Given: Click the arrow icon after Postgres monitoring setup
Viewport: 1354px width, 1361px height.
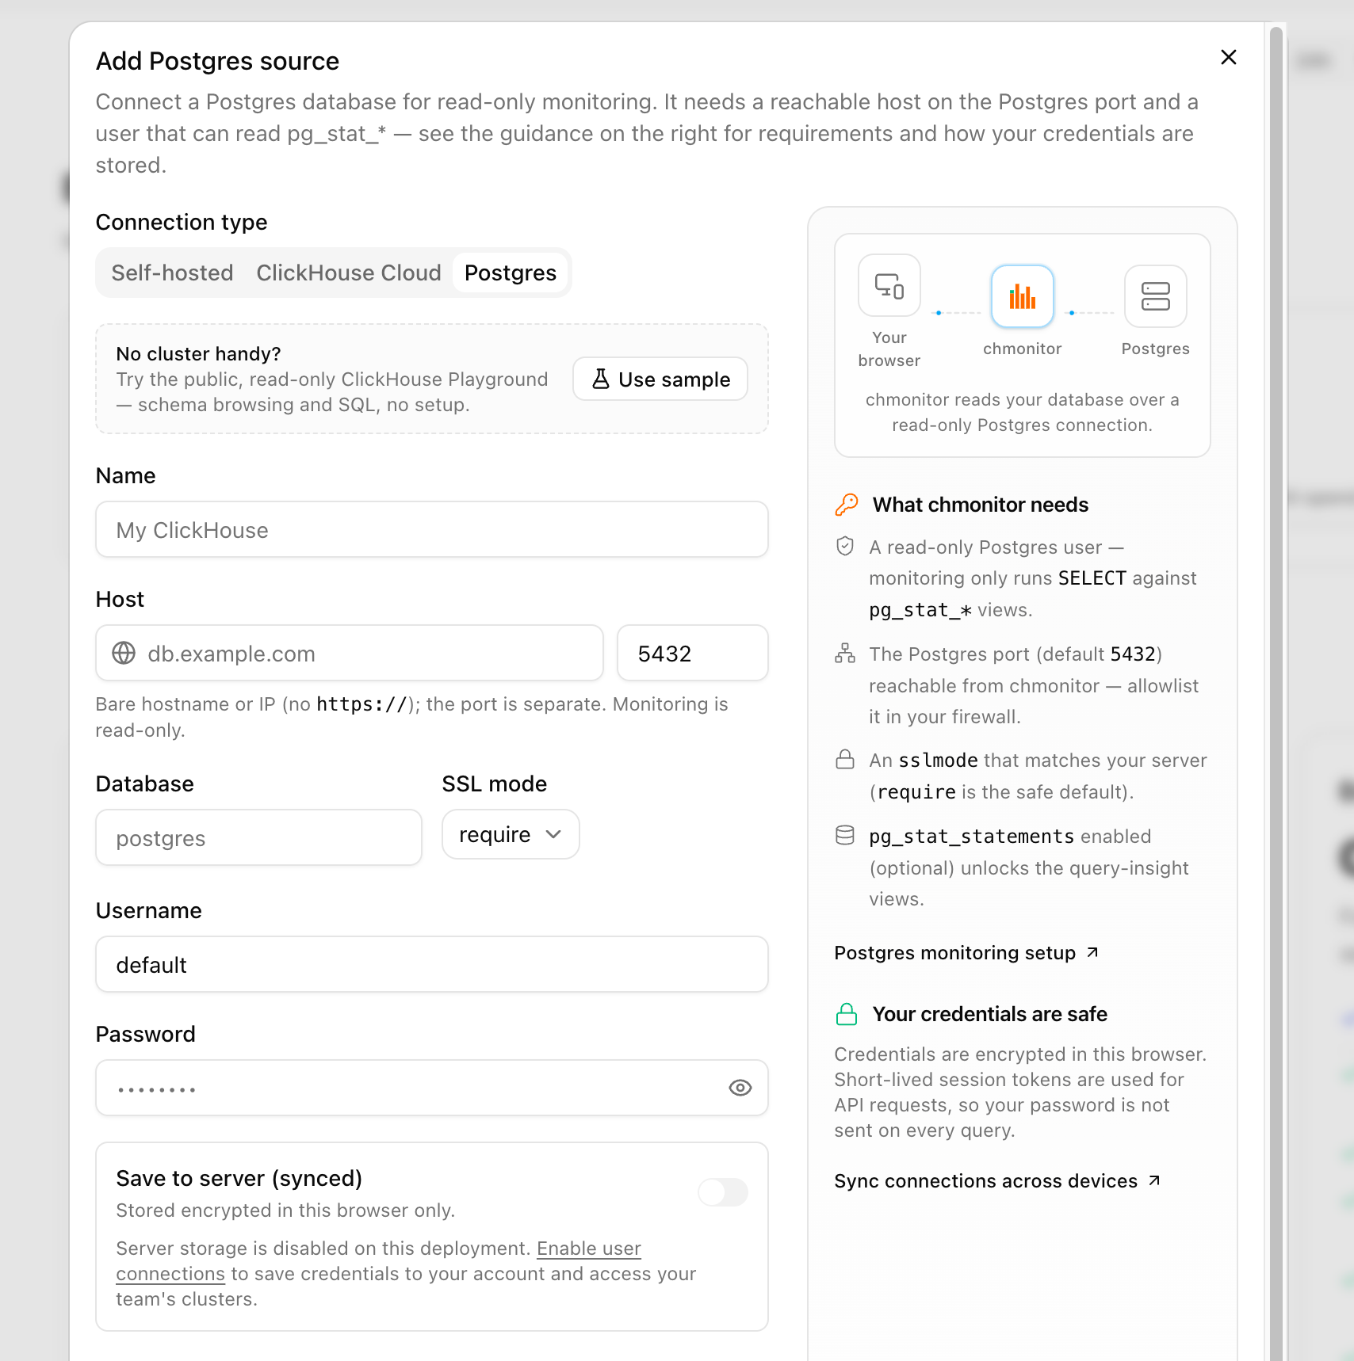Looking at the screenshot, I should [x=1092, y=952].
